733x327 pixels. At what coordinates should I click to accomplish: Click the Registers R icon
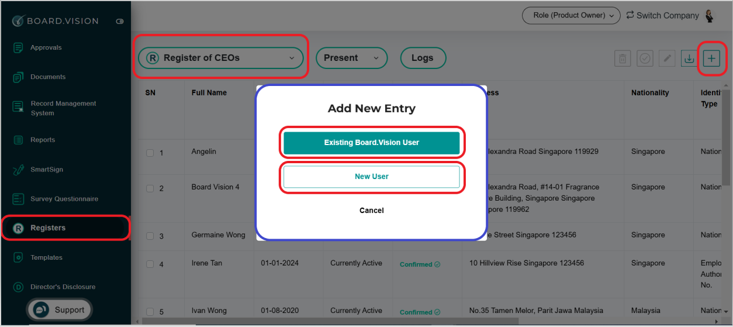[18, 228]
